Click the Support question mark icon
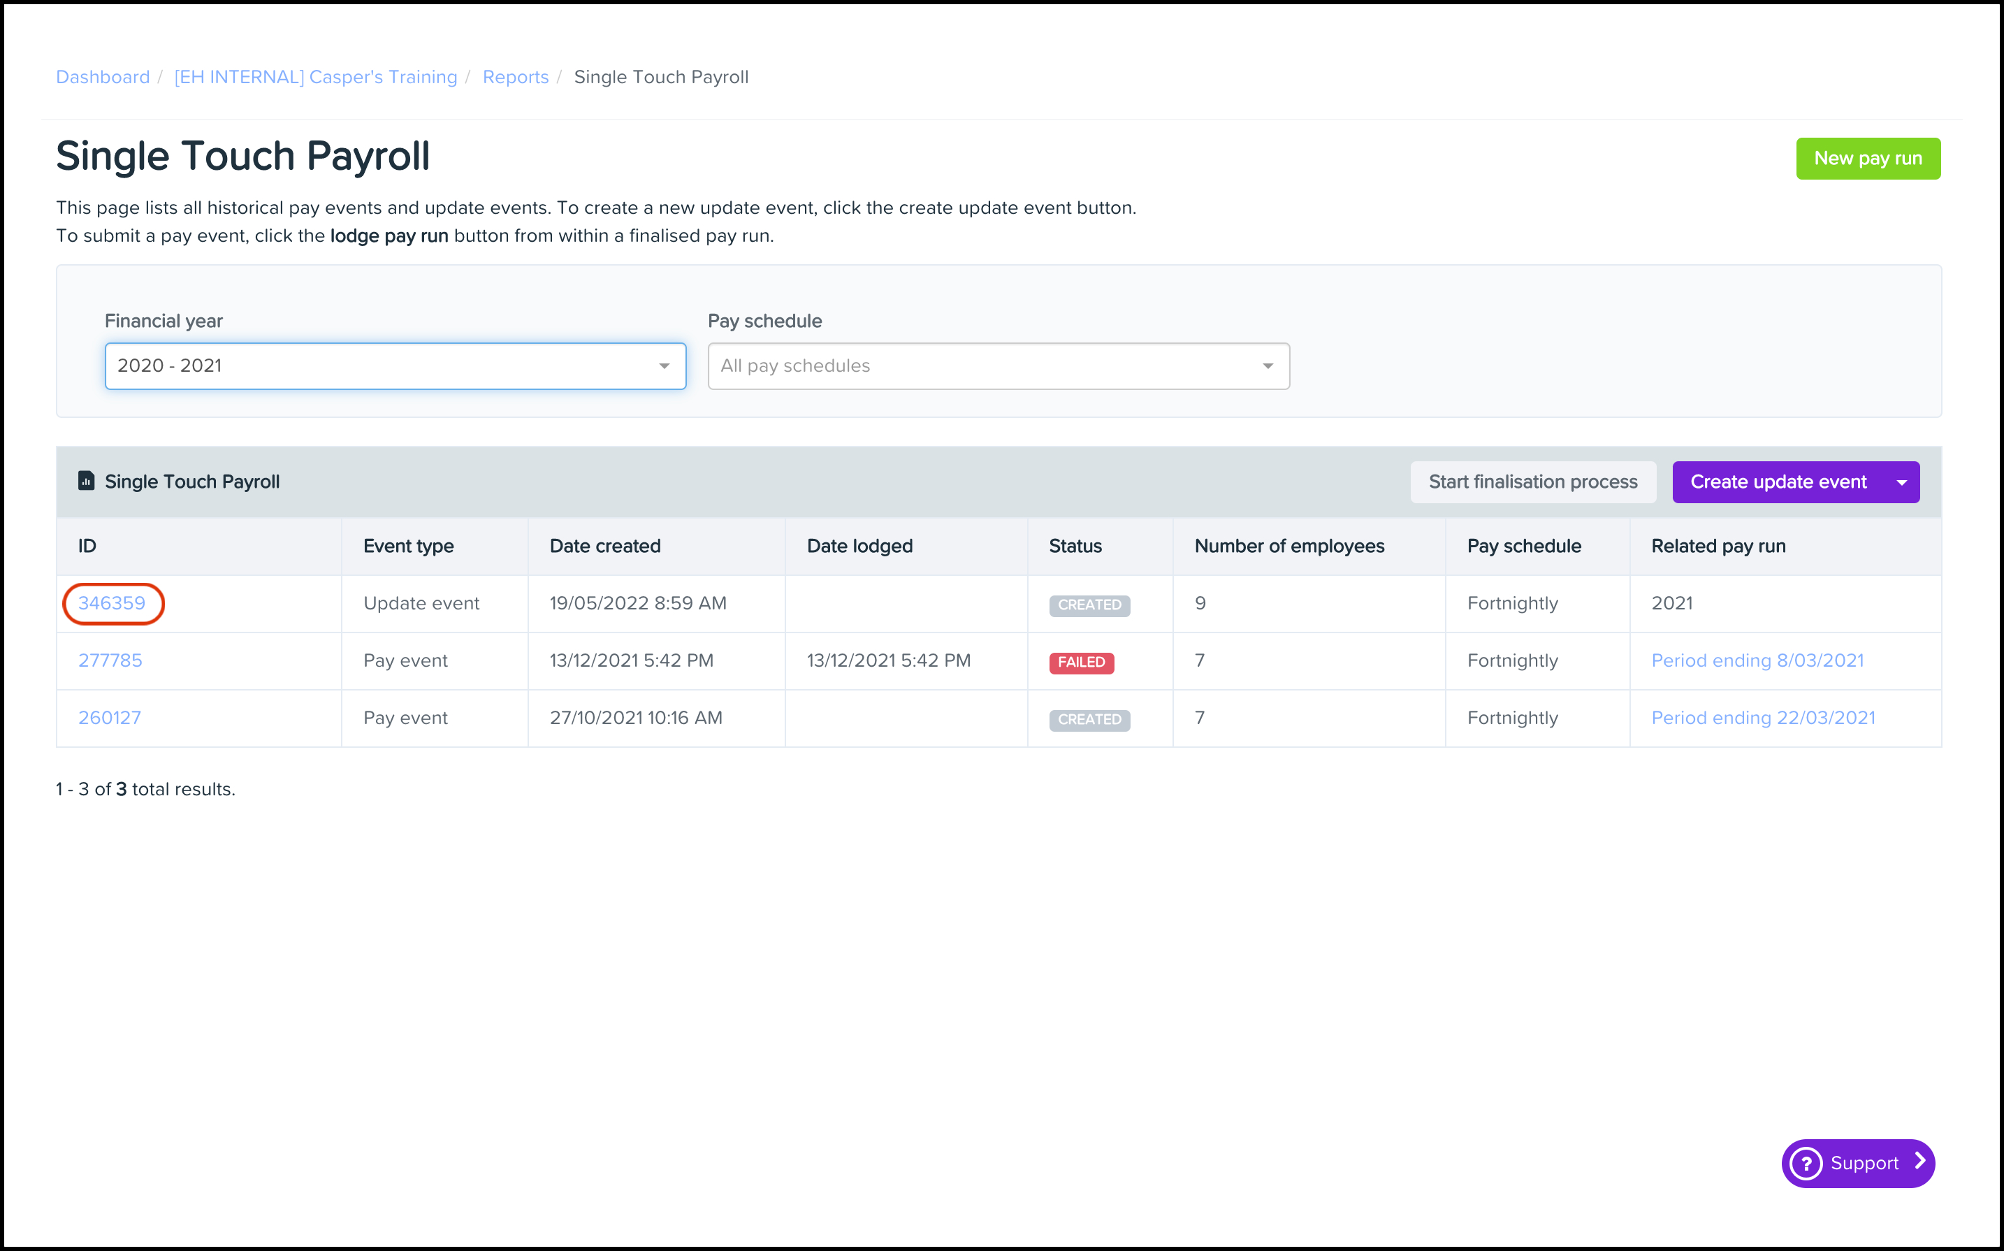 click(1806, 1164)
